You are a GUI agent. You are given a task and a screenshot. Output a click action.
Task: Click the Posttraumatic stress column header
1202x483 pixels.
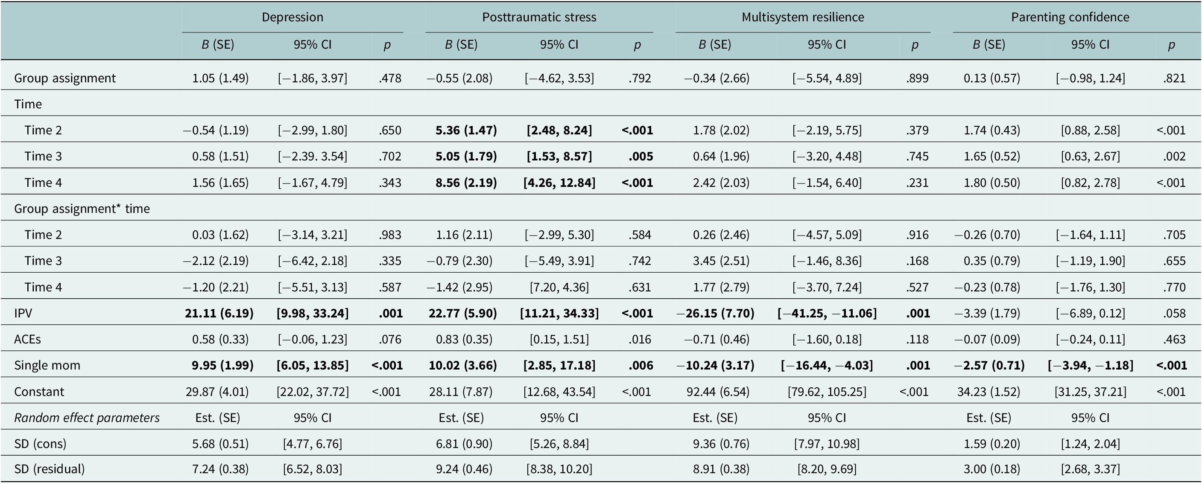539,17
